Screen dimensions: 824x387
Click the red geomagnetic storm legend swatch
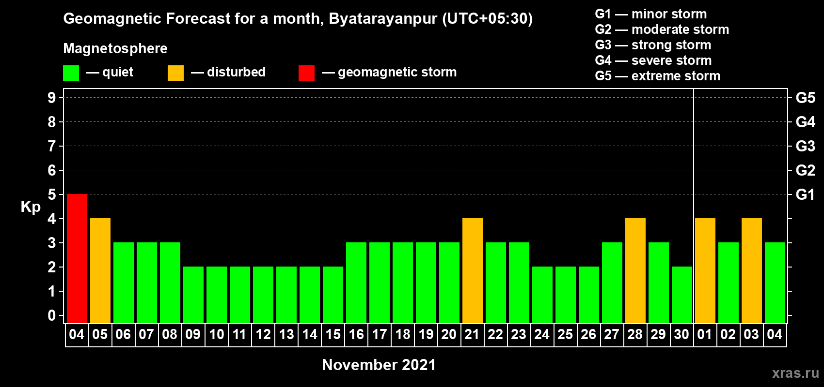[306, 73]
